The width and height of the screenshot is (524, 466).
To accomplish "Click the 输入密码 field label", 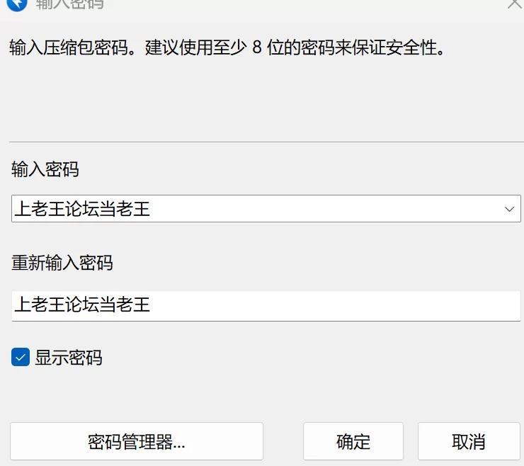I will pos(45,169).
